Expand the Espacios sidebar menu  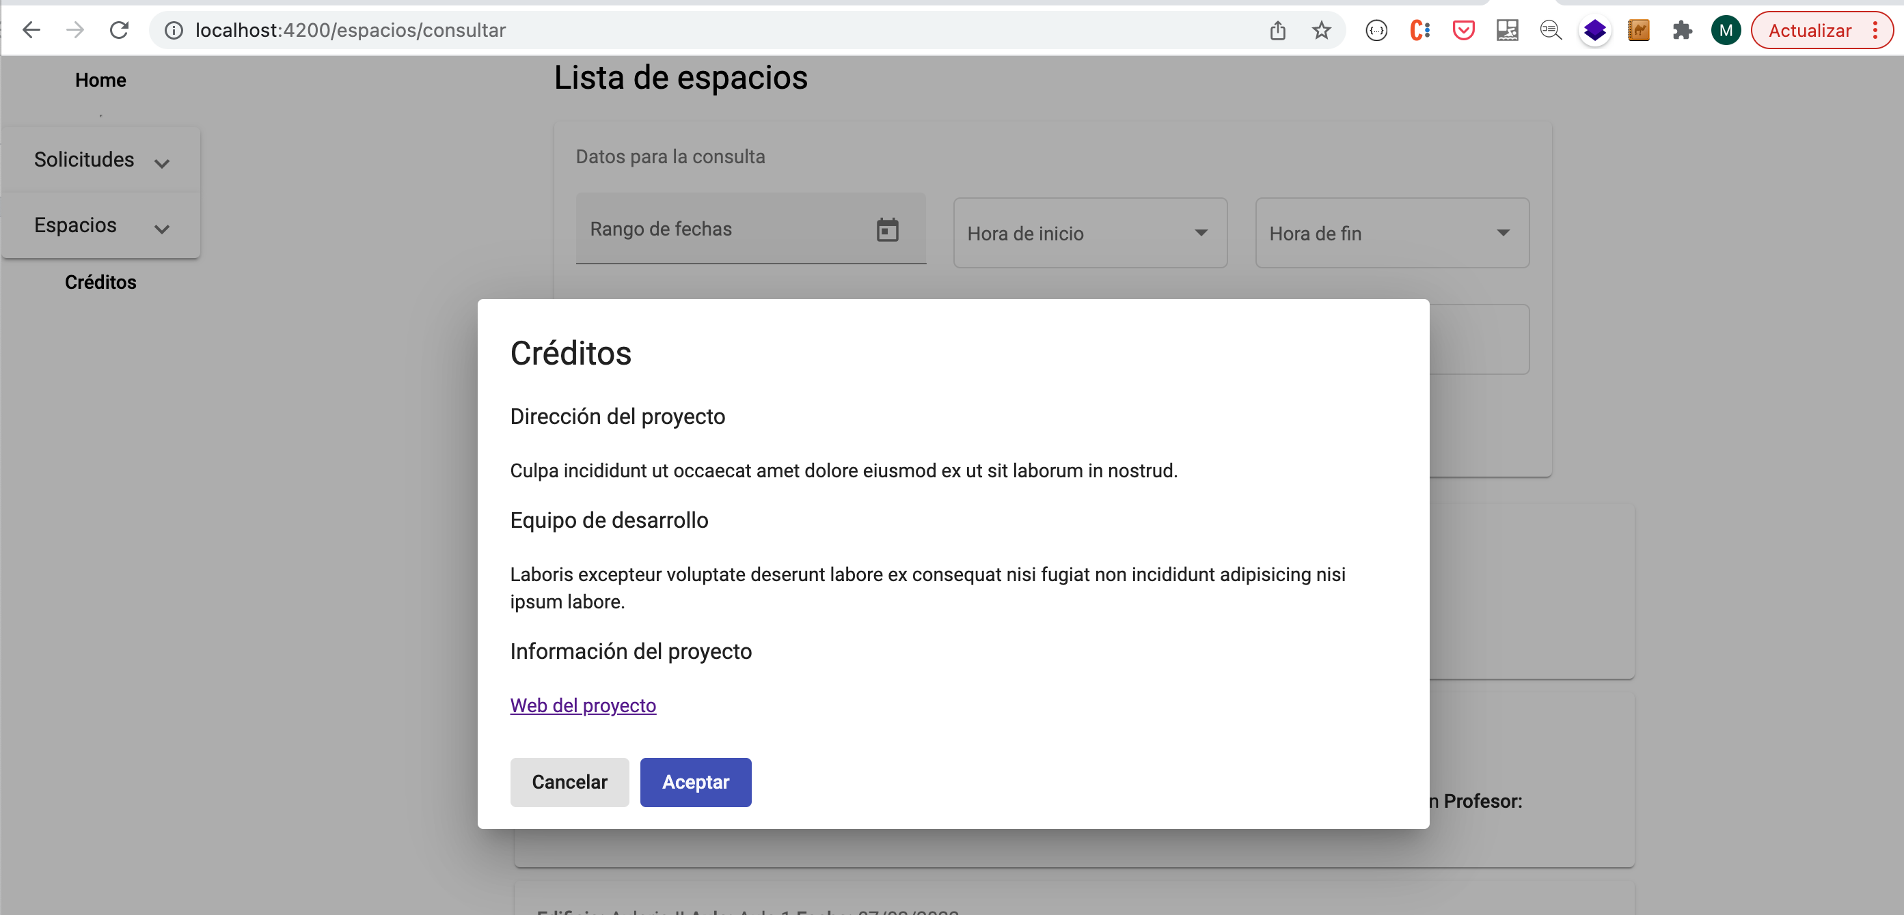[101, 225]
